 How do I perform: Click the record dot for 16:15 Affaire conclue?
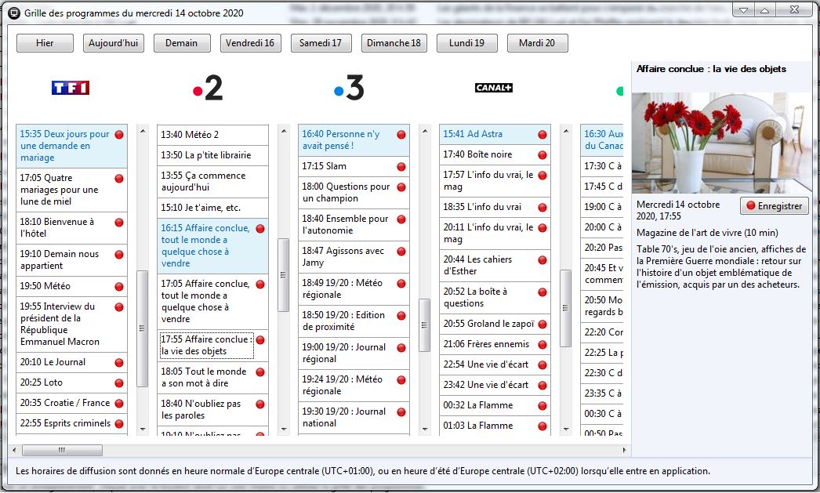pos(260,228)
